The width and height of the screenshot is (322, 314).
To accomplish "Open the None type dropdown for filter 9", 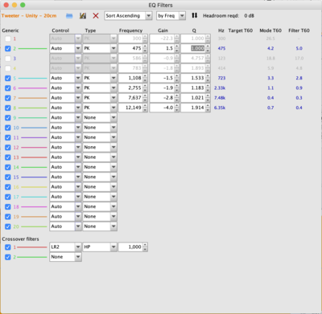I will [100, 118].
